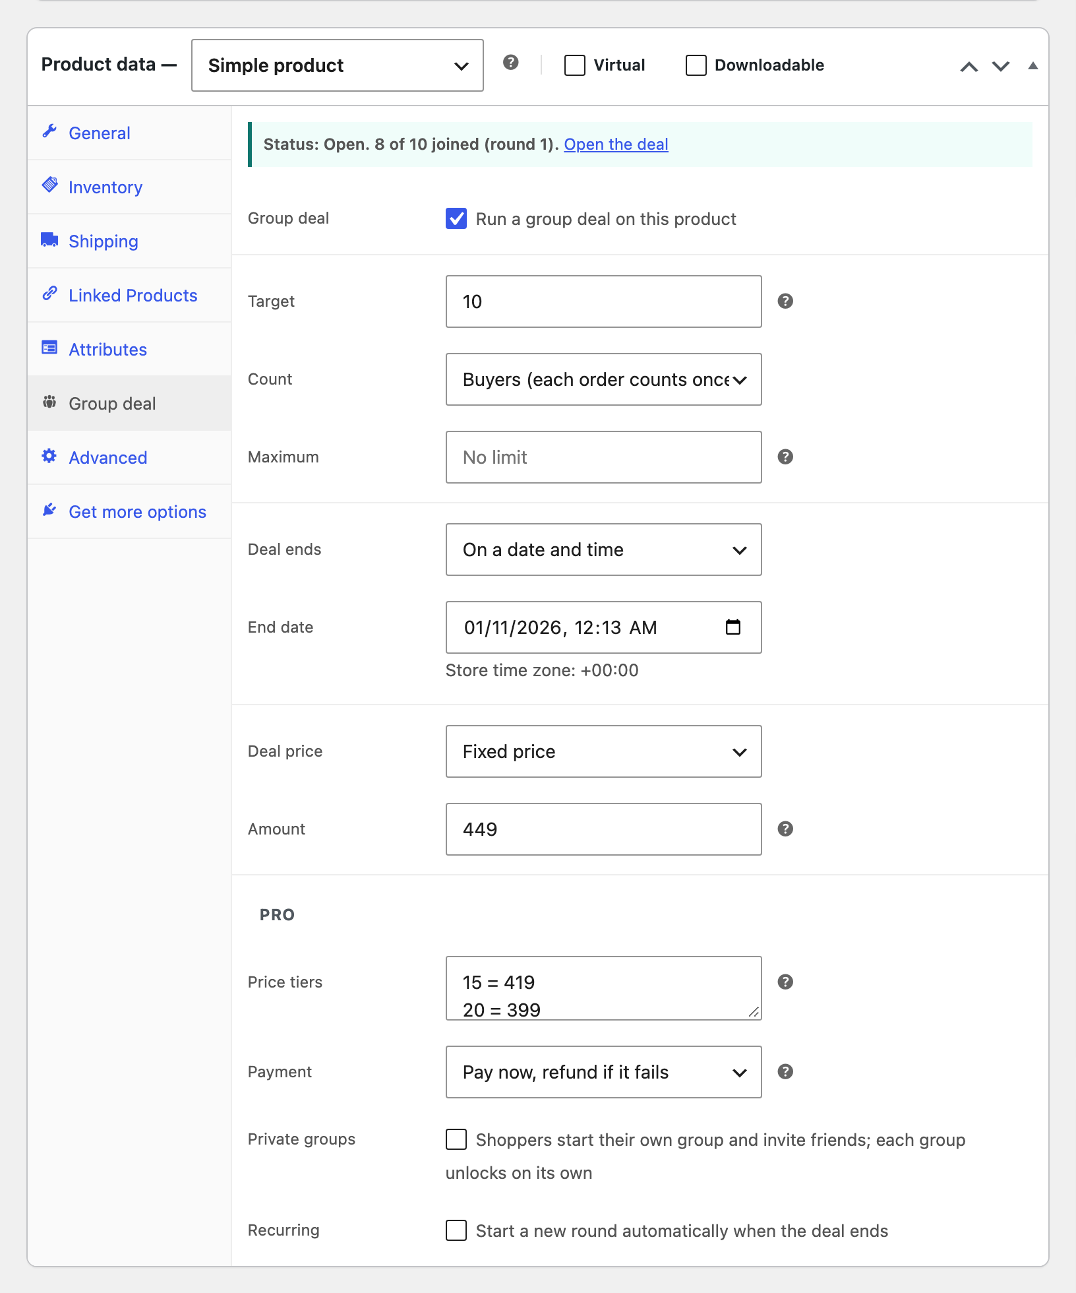
Task: Enable the Downloadable checkbox
Action: coord(696,65)
